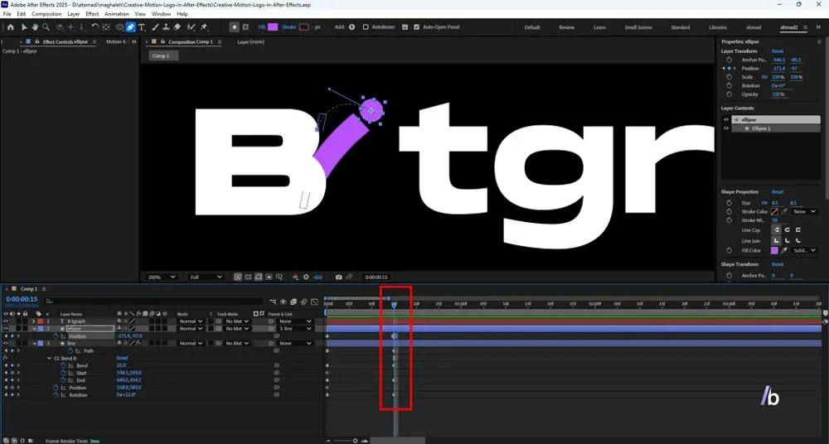The width and height of the screenshot is (829, 444).
Task: Open the Animation menu
Action: tap(116, 14)
